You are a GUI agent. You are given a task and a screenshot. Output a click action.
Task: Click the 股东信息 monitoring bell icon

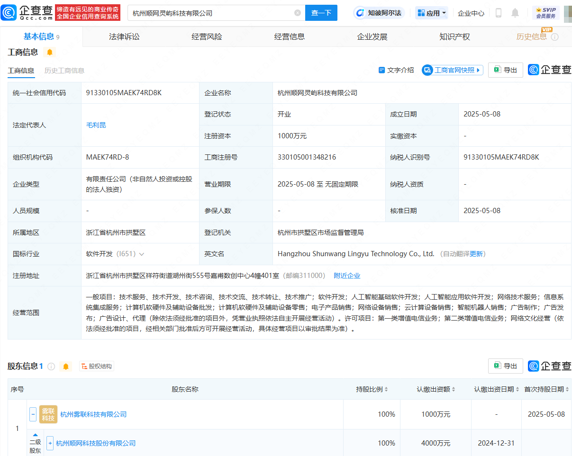(x=66, y=367)
